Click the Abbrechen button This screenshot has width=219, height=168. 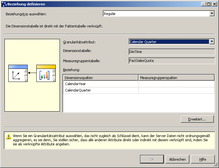coord(177,159)
